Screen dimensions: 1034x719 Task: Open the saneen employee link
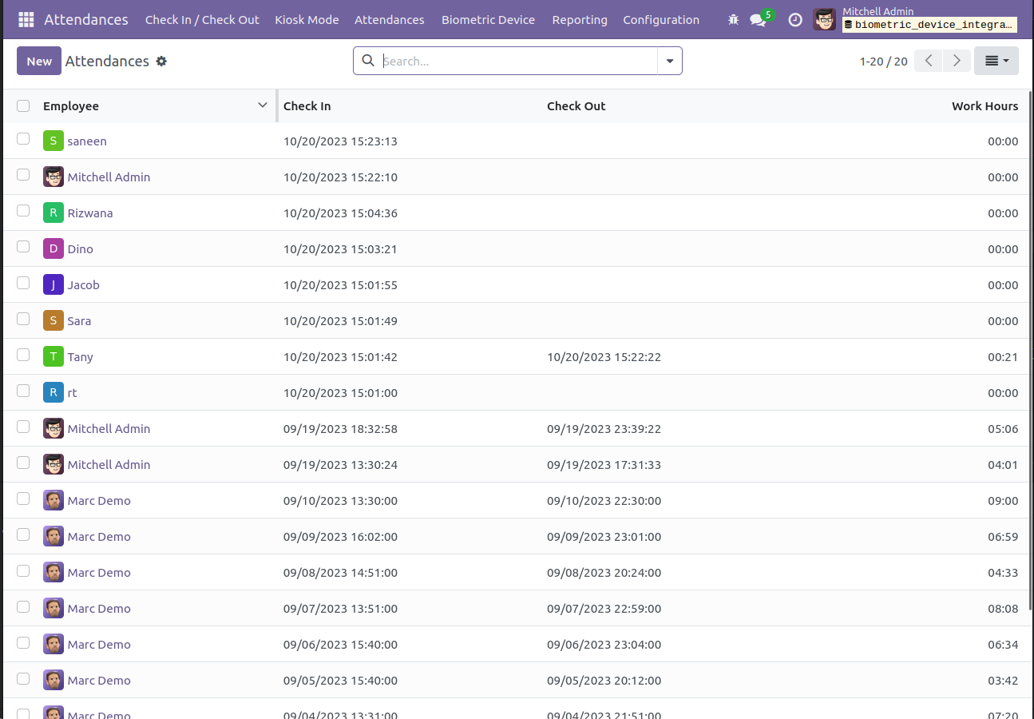point(87,141)
